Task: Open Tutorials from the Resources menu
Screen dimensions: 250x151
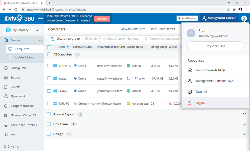Action: pos(201,92)
